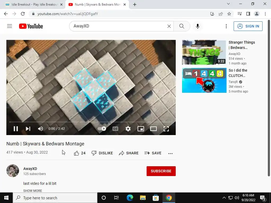271x203 pixels.
Task: View site information lock icon
Action: pos(33,14)
